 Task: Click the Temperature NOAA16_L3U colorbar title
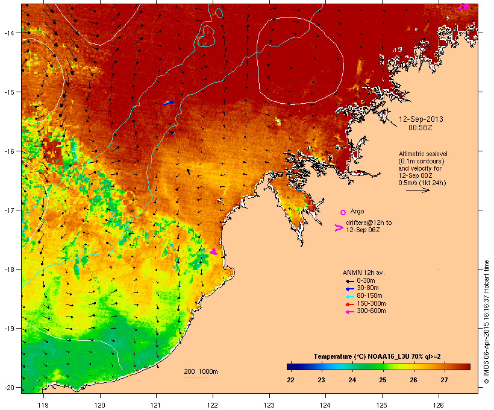click(377, 357)
